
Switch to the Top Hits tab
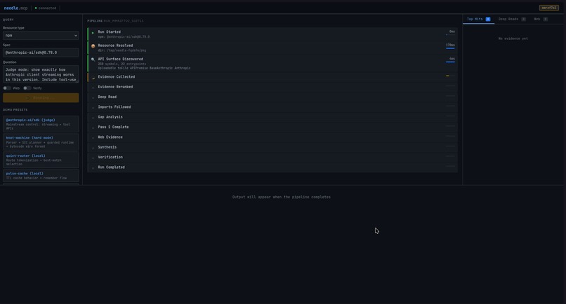[478, 19]
